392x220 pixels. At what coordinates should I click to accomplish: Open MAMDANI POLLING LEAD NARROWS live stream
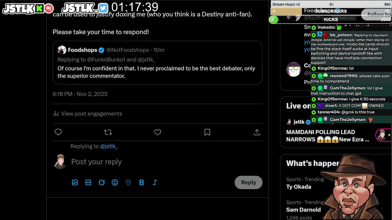[327, 136]
